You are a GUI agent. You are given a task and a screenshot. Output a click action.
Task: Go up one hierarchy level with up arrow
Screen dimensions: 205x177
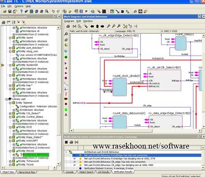click(x=97, y=26)
